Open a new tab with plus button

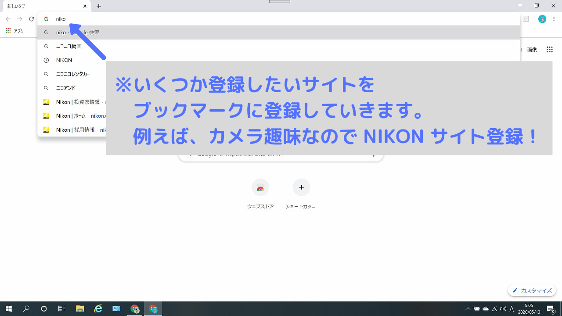point(99,6)
